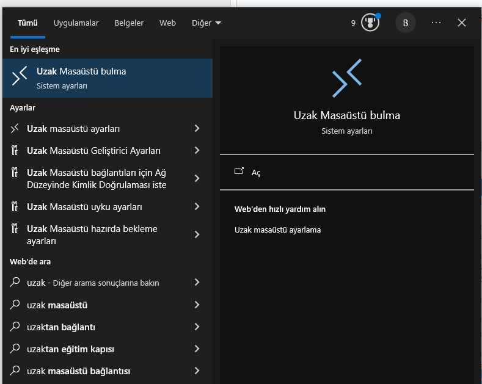Click tools icon for Uzak Masaüstü Geliştirici Ayarları
Viewport: 482px width, 384px height.
pyautogui.click(x=15, y=150)
